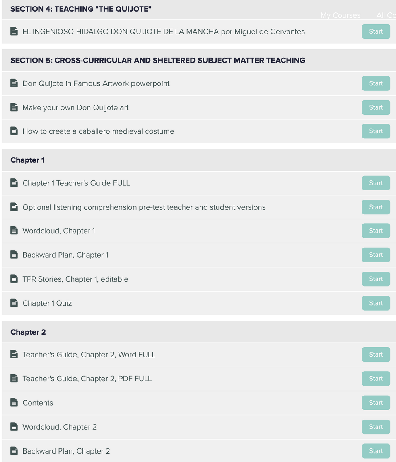396x462 pixels.
Task: Open Wordcloud, Chapter 2 lesson title
Action: [x=60, y=427]
